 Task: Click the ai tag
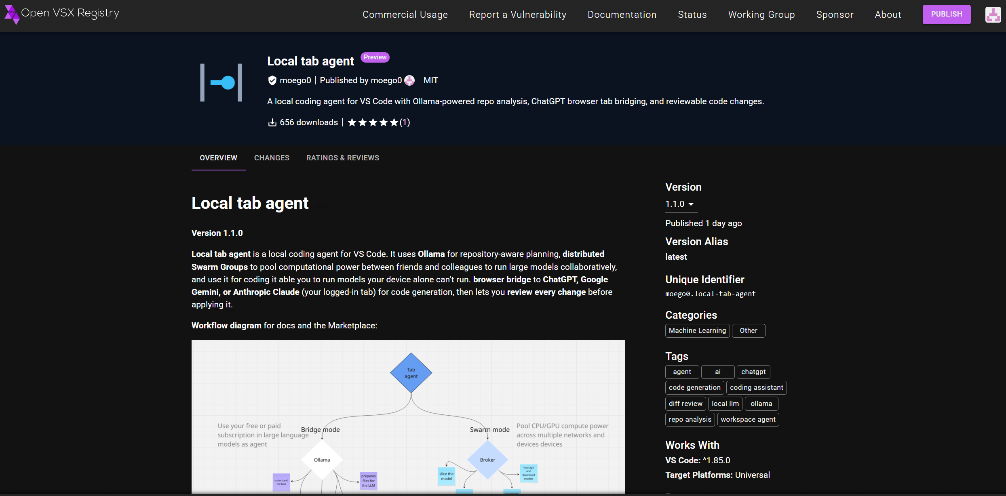(718, 372)
